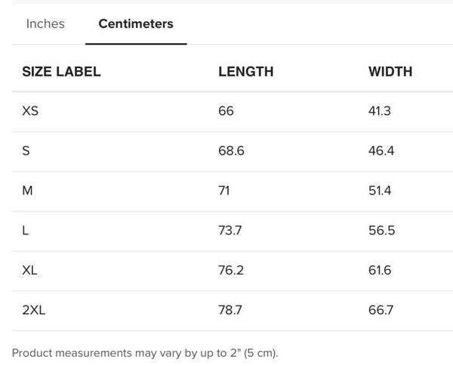
Task: Choose the XL size label
Action: click(x=30, y=270)
